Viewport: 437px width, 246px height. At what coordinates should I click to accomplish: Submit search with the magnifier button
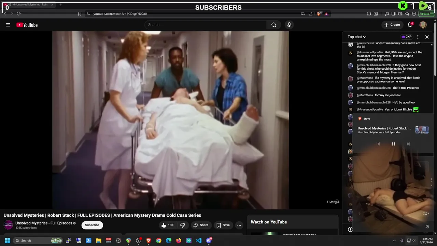point(274,25)
